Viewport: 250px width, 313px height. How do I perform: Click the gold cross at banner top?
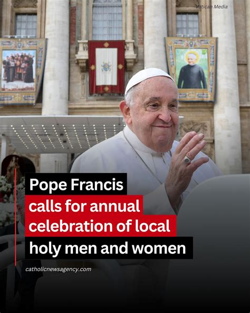click(x=106, y=45)
